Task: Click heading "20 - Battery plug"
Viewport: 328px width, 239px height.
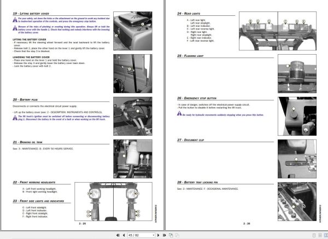Action: 25,100
